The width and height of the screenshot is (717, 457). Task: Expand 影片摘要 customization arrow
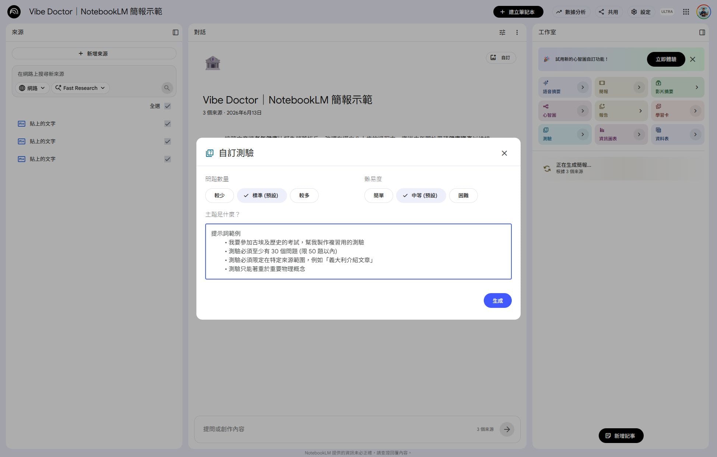tap(697, 87)
